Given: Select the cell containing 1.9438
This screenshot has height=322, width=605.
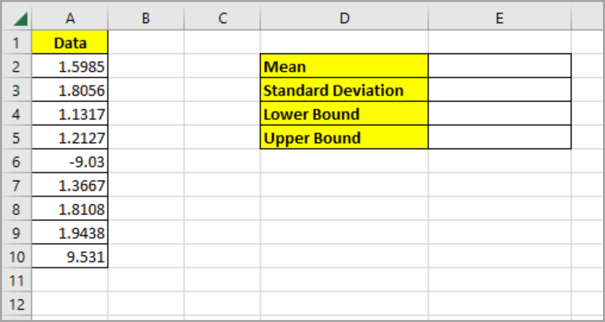Looking at the screenshot, I should (x=69, y=233).
